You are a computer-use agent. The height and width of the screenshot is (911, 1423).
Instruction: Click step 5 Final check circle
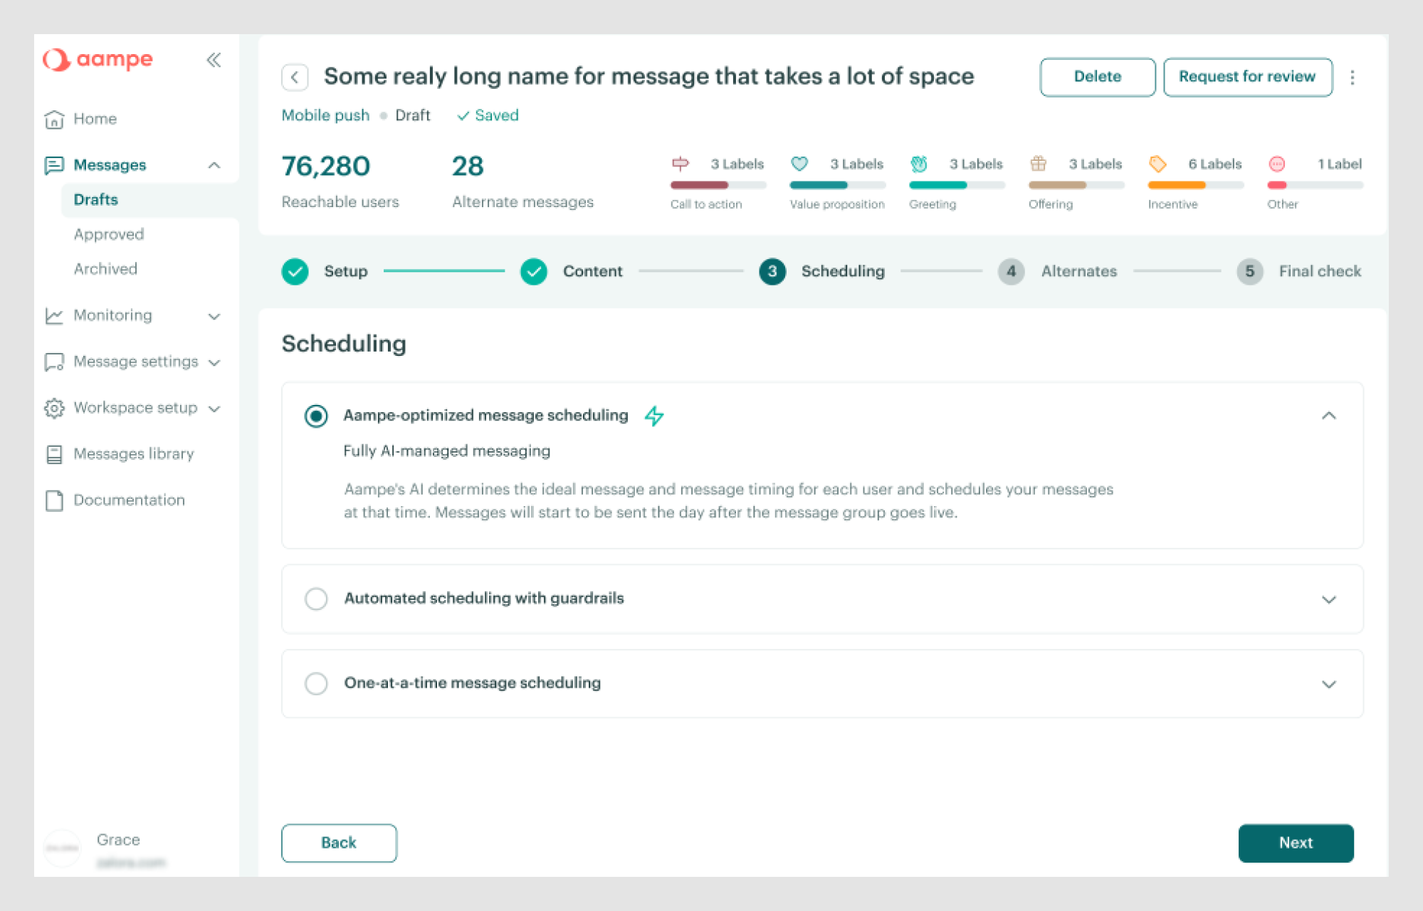click(1250, 271)
